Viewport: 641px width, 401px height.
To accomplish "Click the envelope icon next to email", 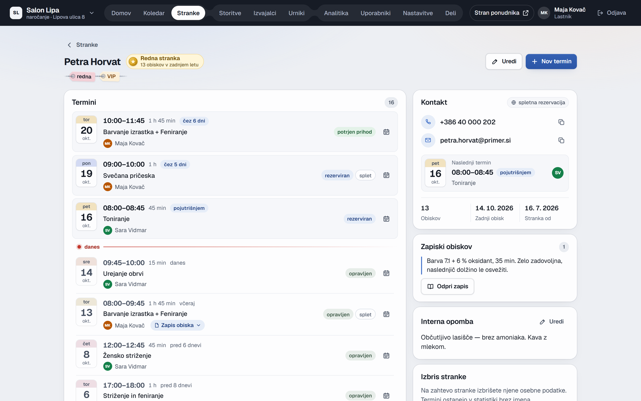I will click(428, 140).
